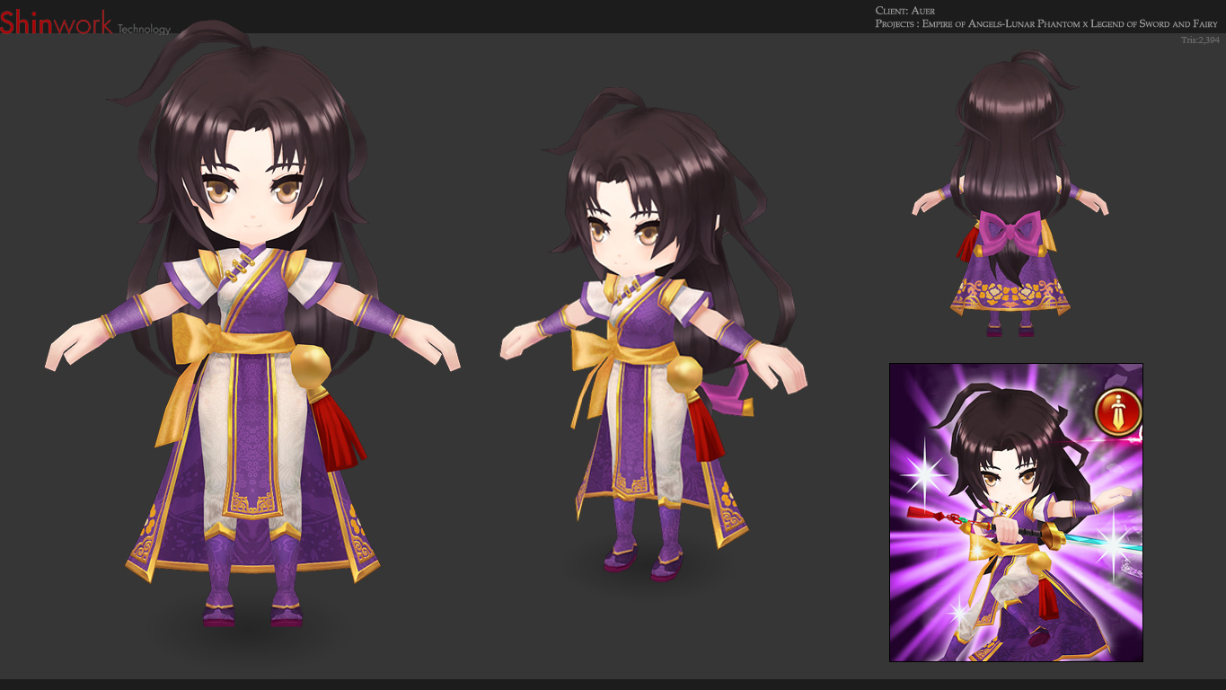Click the "Tris:2,394" triangle count
Viewport: 1226px width, 690px height.
[1200, 40]
